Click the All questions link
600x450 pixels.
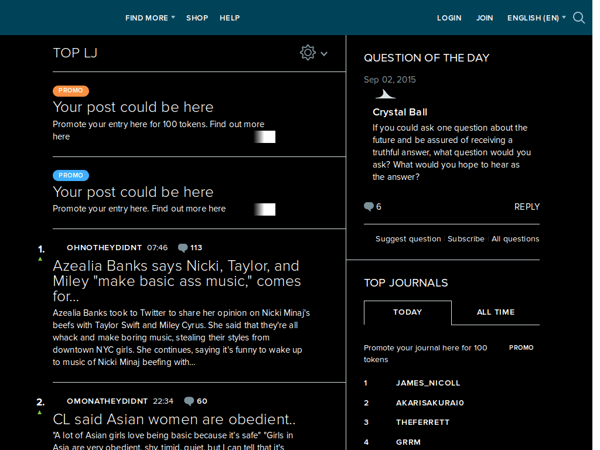pyautogui.click(x=515, y=239)
